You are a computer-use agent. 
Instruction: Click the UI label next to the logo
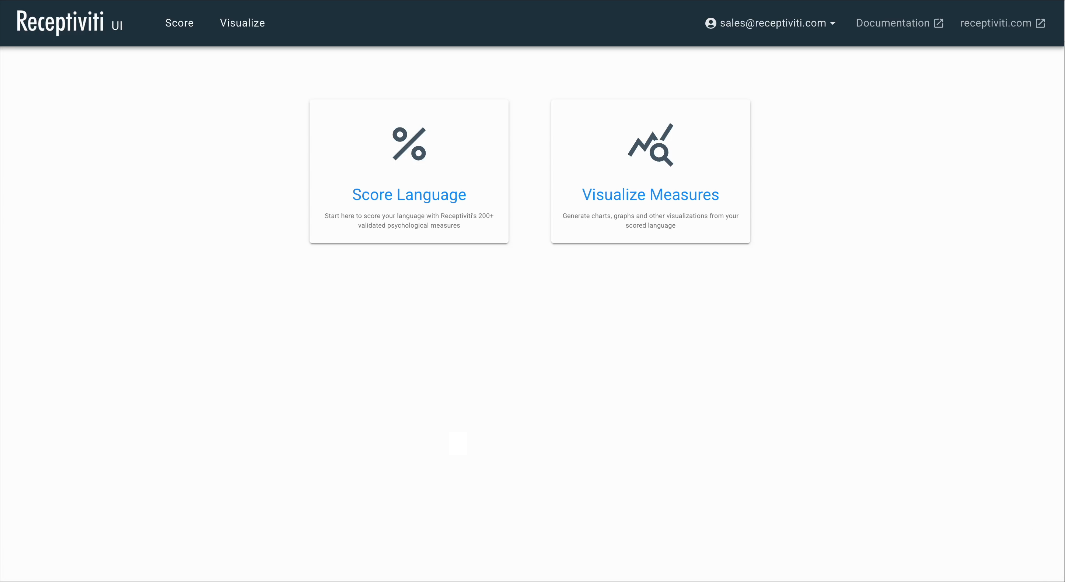pyautogui.click(x=117, y=26)
